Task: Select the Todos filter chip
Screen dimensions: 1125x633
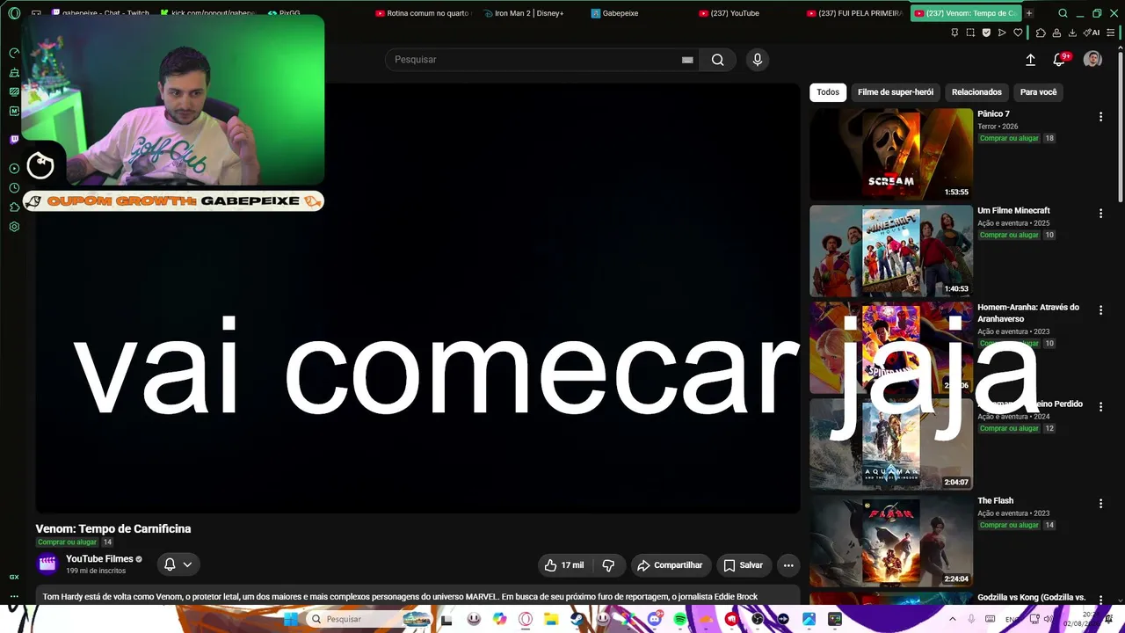Action: 828,92
